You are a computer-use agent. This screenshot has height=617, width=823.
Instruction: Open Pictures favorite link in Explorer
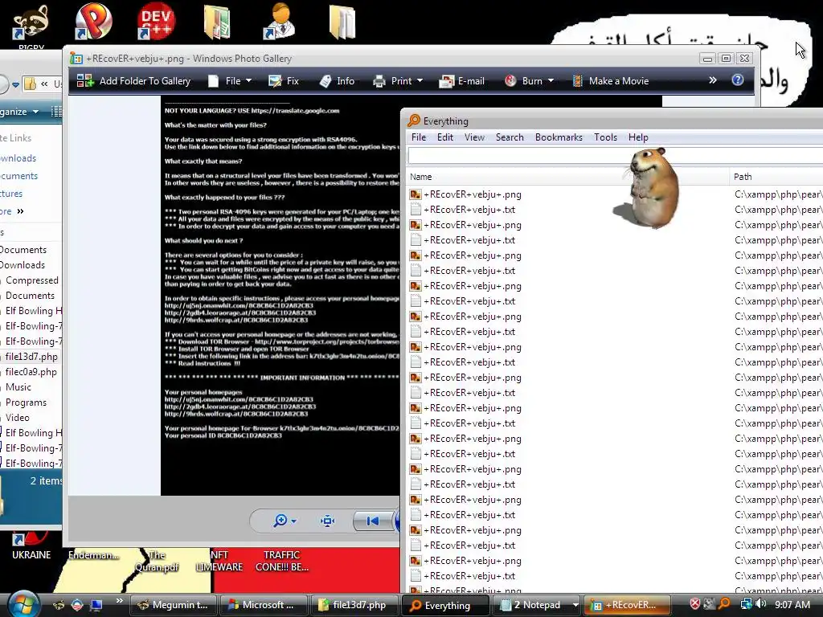pos(11,194)
